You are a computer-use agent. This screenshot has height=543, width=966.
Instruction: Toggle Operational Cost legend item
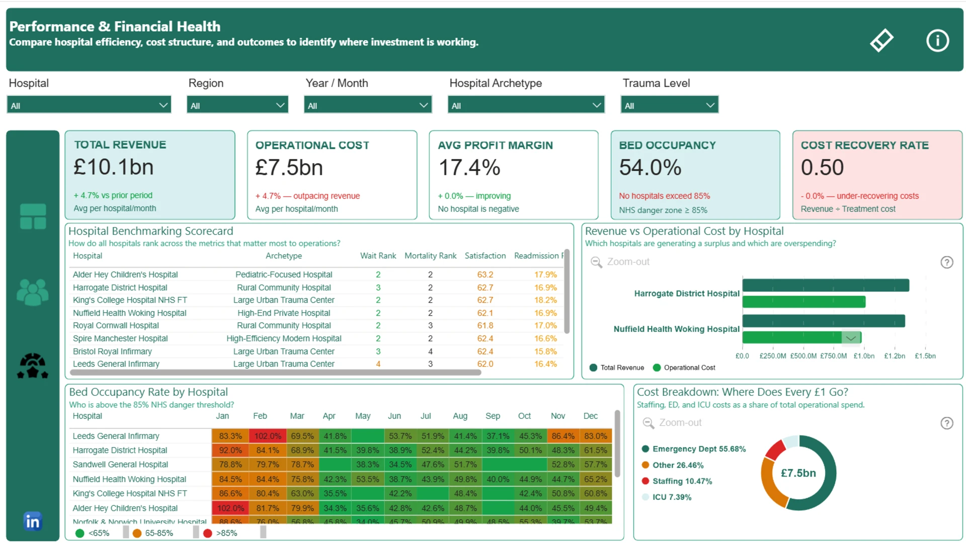click(x=684, y=368)
